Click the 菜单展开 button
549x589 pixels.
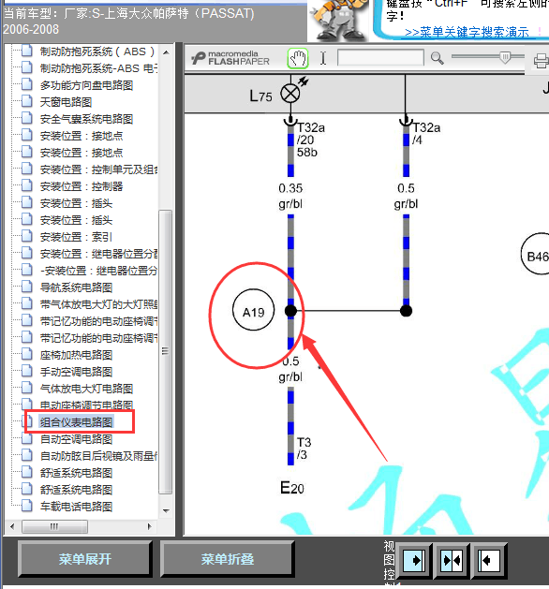(85, 559)
